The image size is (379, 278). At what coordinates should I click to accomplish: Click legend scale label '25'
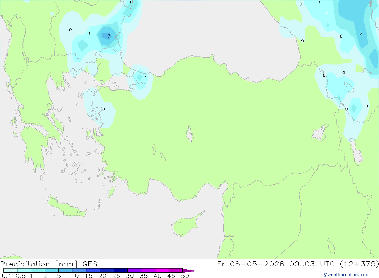coord(116,276)
